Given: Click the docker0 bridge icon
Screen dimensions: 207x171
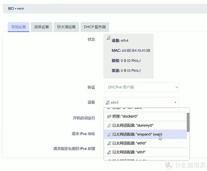Looking at the screenshot, I should click(109, 116).
